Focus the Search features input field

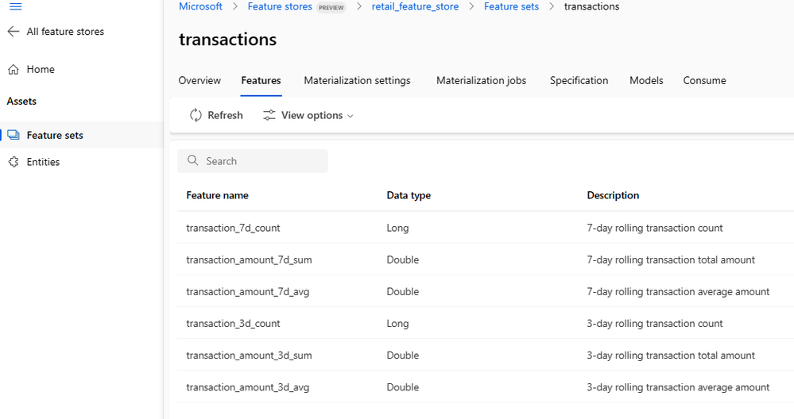pyautogui.click(x=253, y=161)
